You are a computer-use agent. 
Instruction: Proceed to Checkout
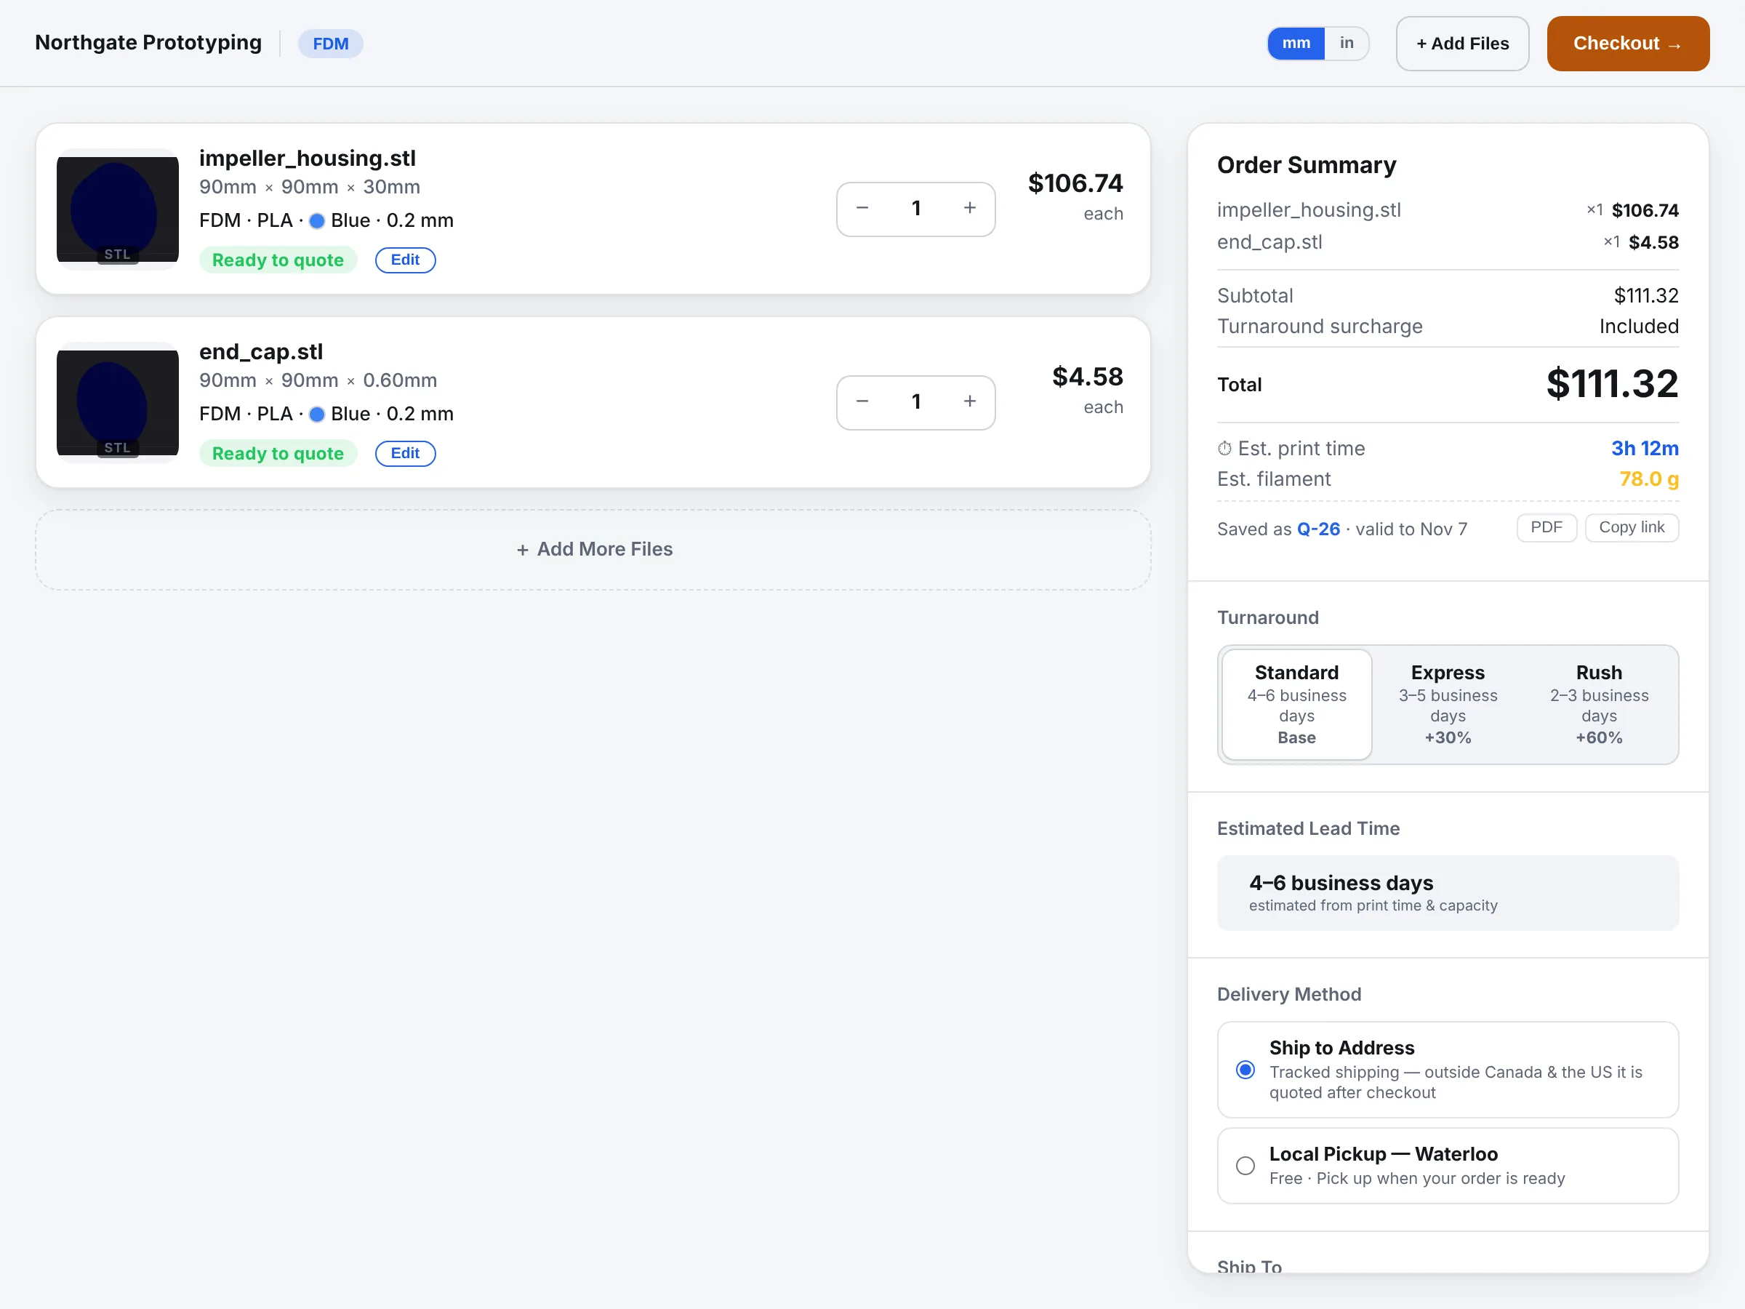click(1627, 44)
